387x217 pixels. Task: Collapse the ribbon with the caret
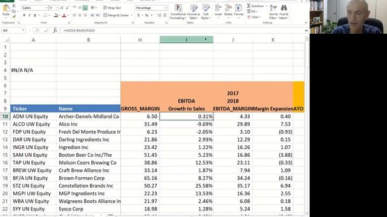(x=306, y=23)
